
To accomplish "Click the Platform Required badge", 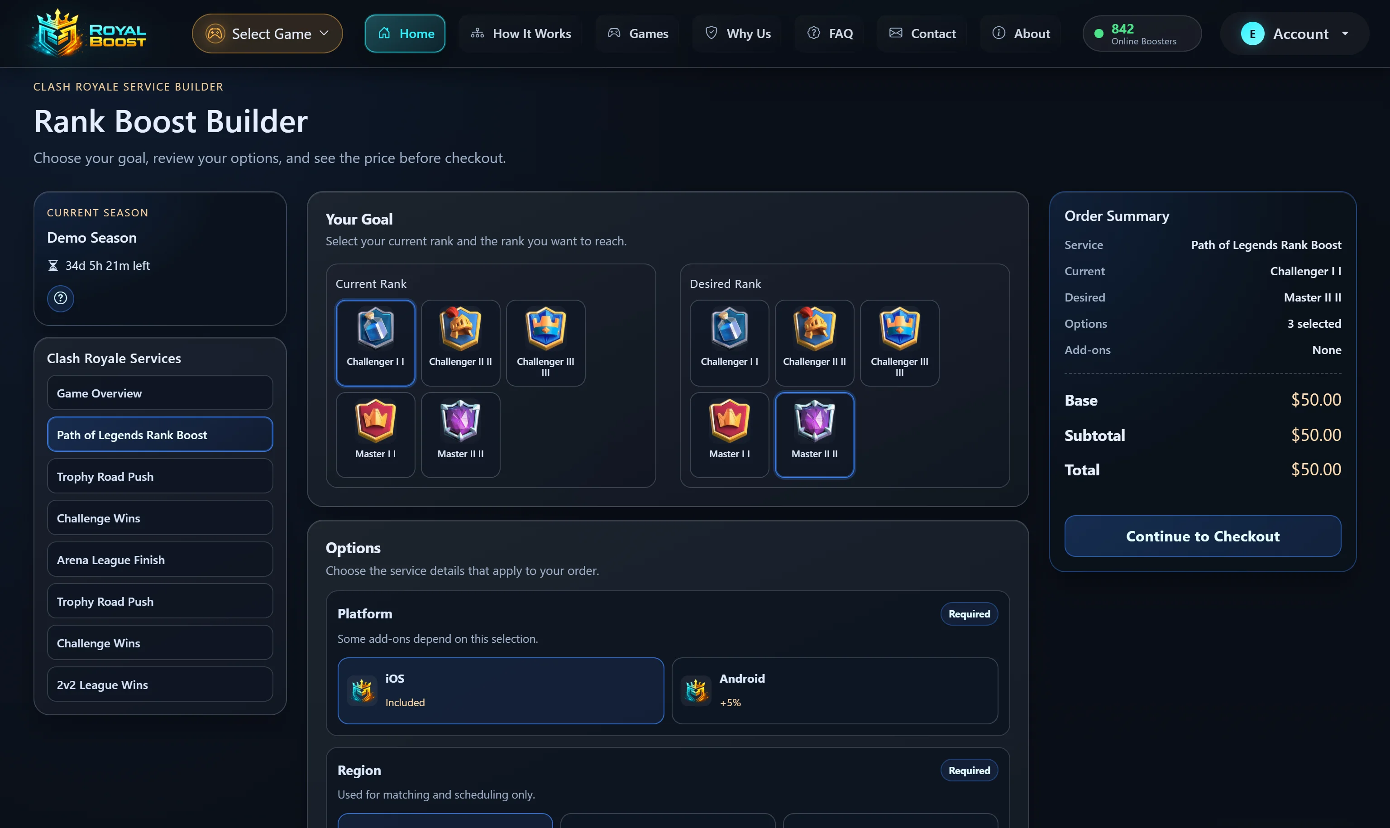I will (970, 614).
